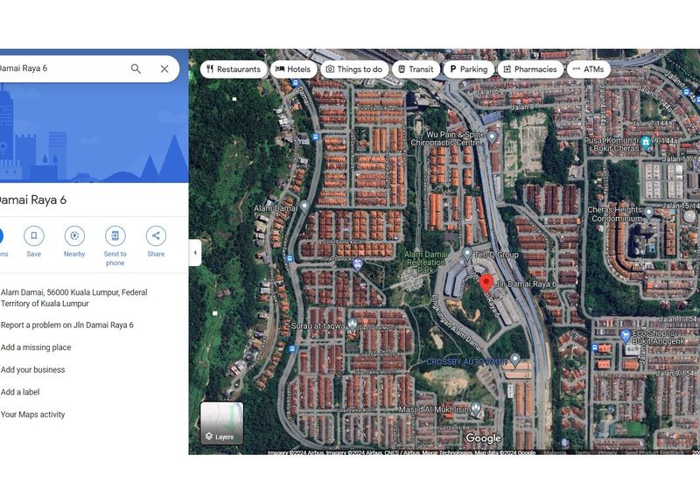This screenshot has height=483, width=700.
Task: Open Add your business option
Action: pyautogui.click(x=33, y=370)
